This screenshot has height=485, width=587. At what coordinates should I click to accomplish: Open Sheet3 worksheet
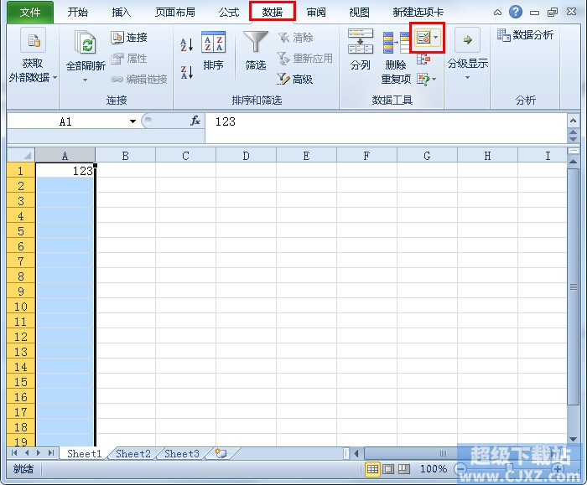pos(182,454)
